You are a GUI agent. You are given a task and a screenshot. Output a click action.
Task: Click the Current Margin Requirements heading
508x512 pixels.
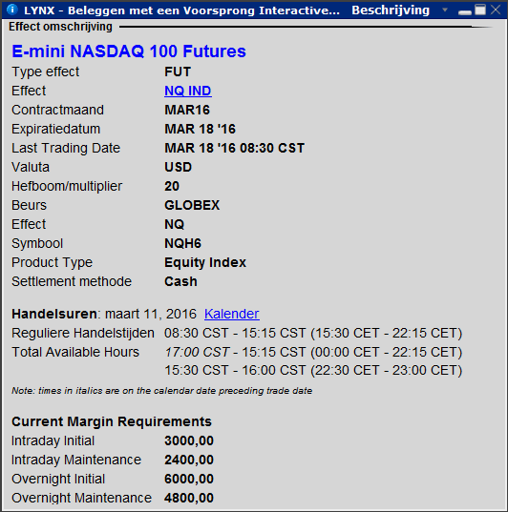pos(112,421)
